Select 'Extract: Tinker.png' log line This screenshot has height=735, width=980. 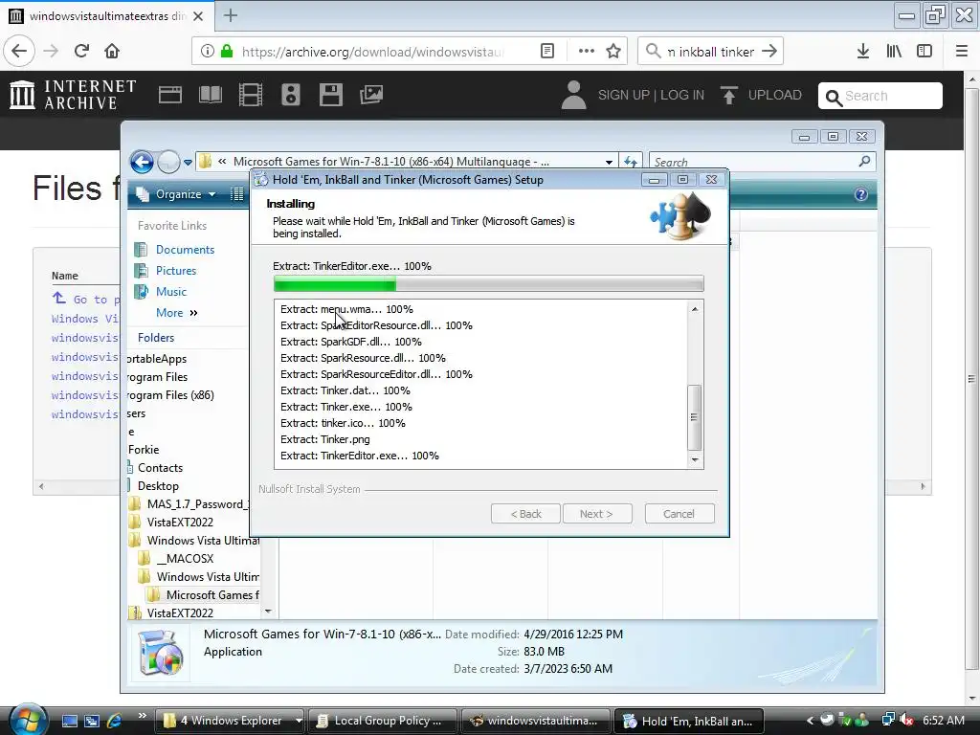(325, 439)
